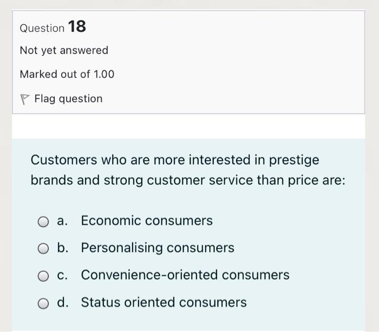Click the Personalising consumers answer label
The width and height of the screenshot is (379, 332).
coord(158,248)
